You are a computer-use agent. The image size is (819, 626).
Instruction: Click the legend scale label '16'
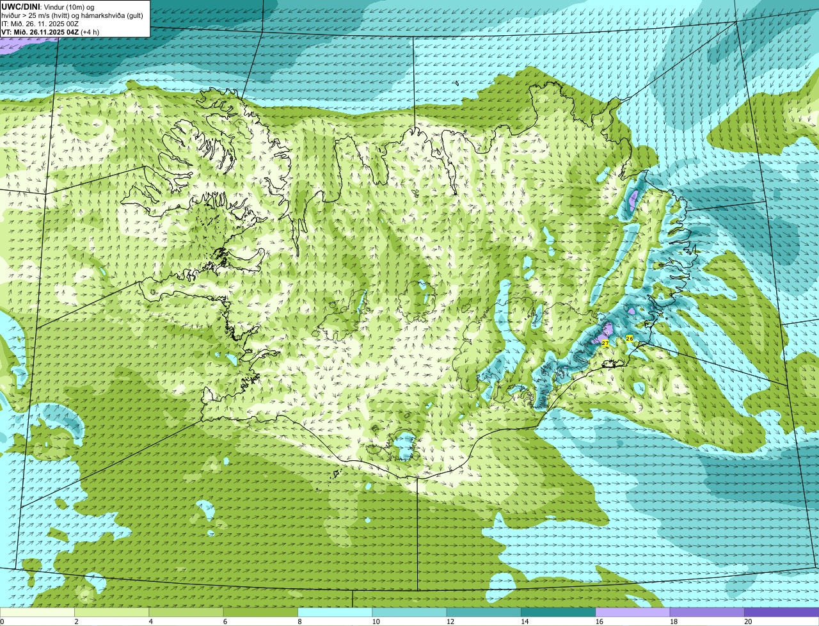599,622
